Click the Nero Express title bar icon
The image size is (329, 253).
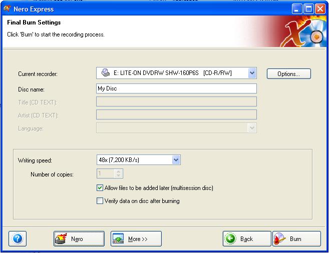click(x=7, y=9)
